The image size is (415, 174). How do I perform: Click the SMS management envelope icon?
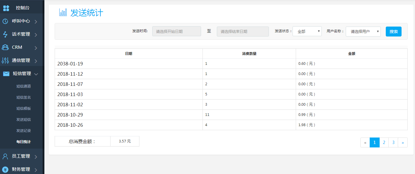click(x=6, y=74)
